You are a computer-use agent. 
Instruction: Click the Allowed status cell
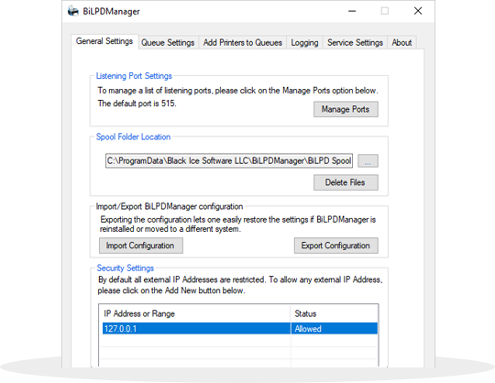pos(334,328)
